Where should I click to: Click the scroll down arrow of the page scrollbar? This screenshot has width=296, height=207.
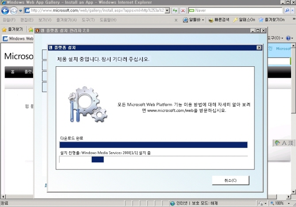click(x=293, y=192)
